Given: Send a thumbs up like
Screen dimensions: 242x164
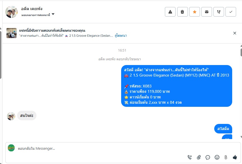Looking at the screenshot, I should pos(235,157).
